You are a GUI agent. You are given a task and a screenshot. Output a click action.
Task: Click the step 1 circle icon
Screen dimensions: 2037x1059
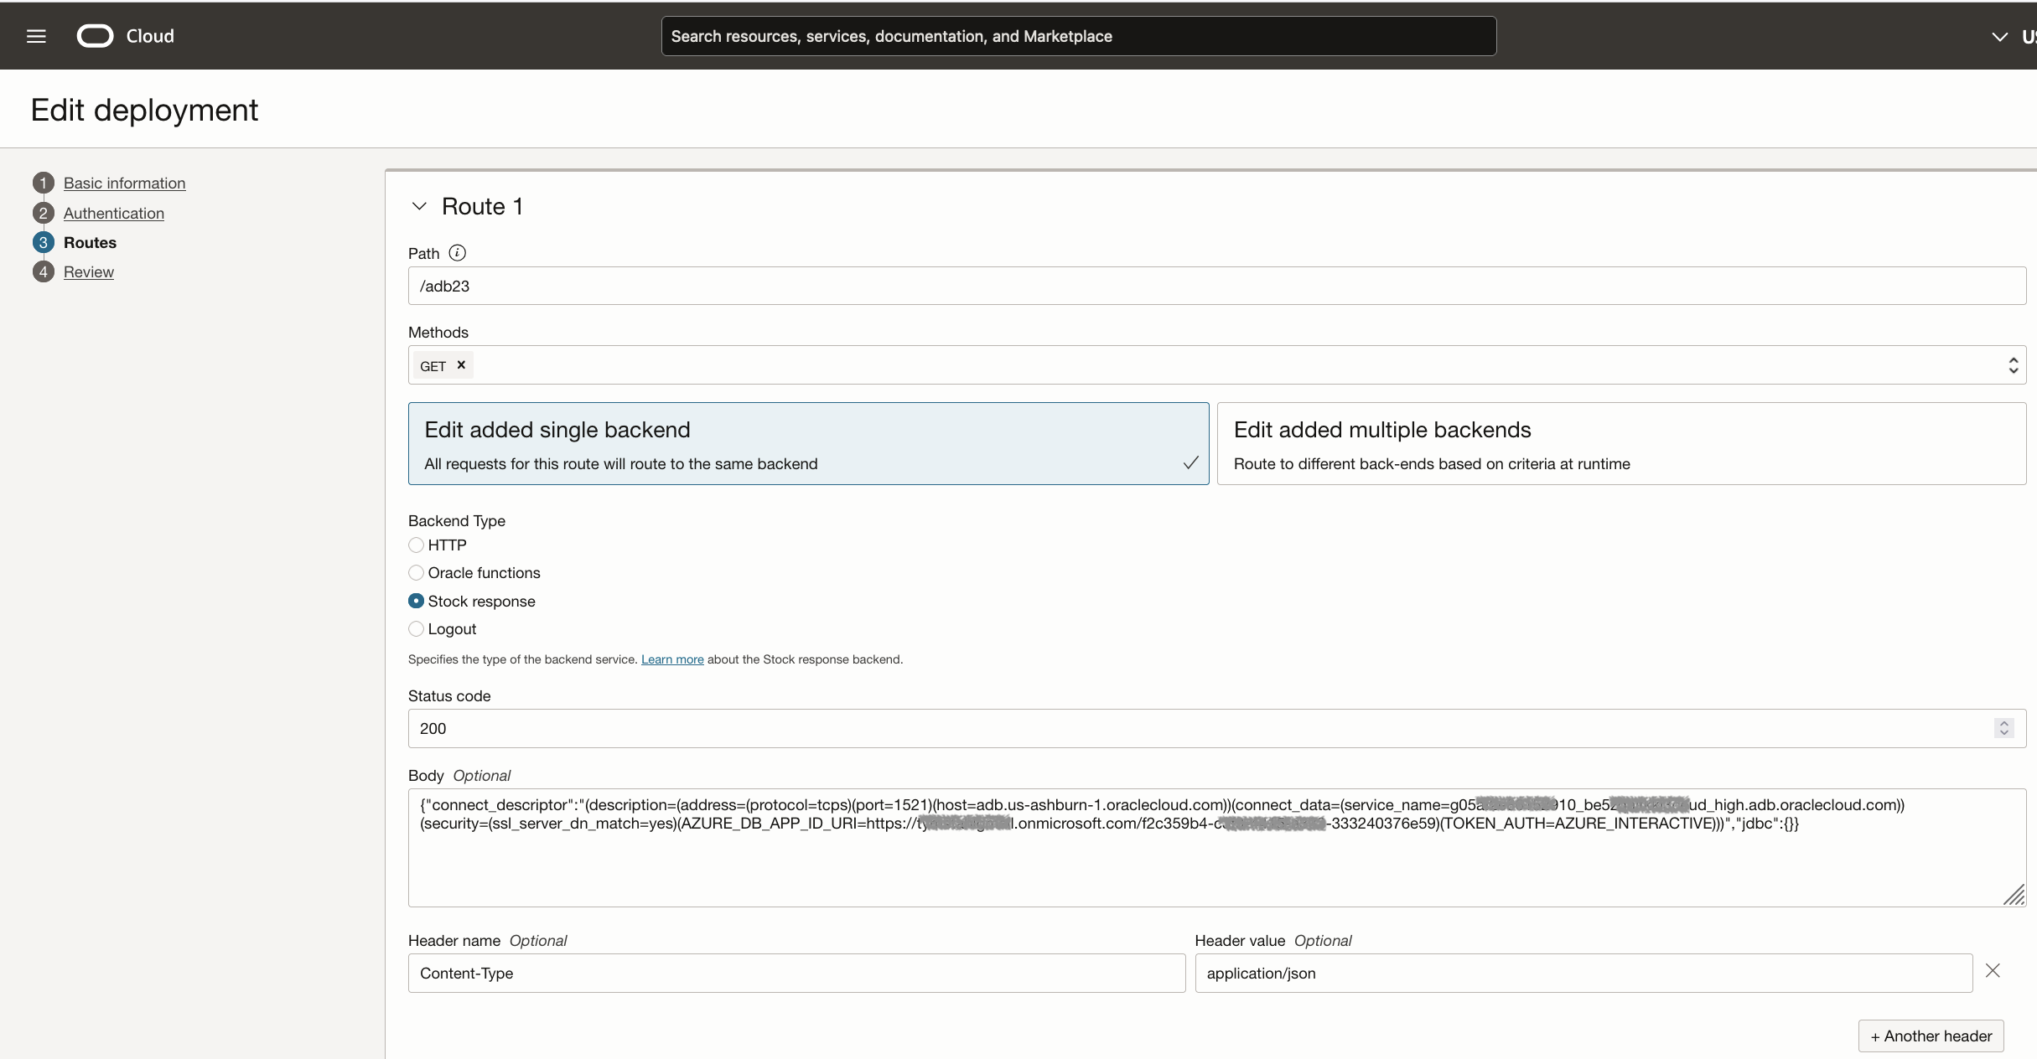(44, 183)
